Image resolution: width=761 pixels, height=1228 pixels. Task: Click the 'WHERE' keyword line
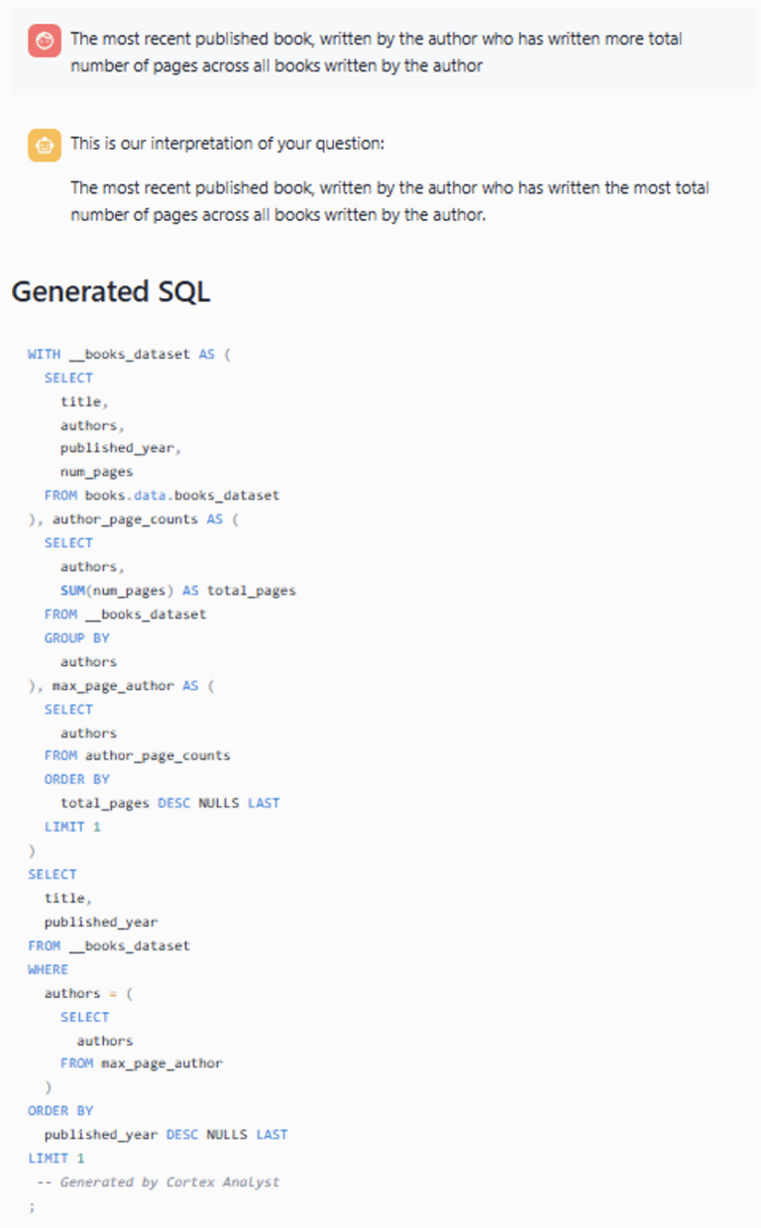coord(48,969)
